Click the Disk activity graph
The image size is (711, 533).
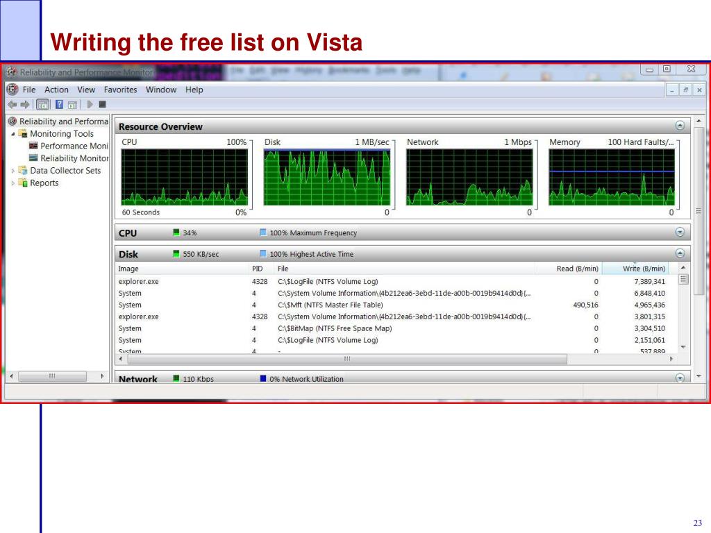coord(327,177)
